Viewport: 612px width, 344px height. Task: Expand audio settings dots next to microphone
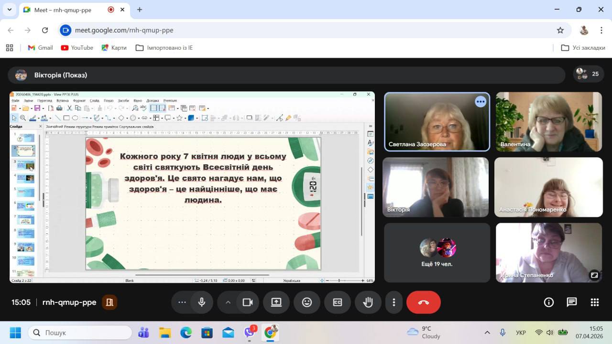[x=182, y=302]
